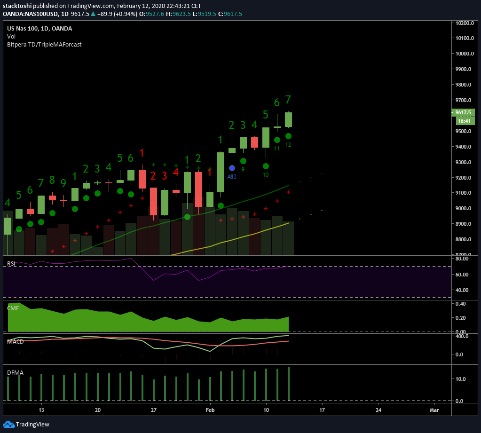481x433 pixels.
Task: Click the 9000.0 price axis label
Action: [463, 208]
